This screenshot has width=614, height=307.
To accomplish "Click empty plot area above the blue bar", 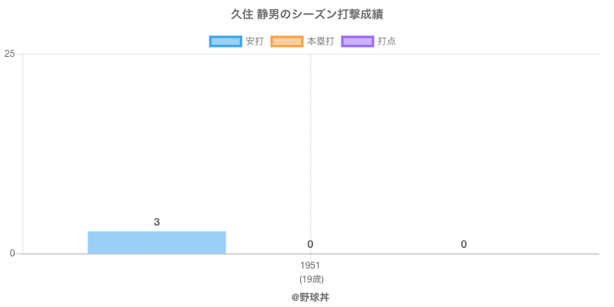I will [x=157, y=138].
